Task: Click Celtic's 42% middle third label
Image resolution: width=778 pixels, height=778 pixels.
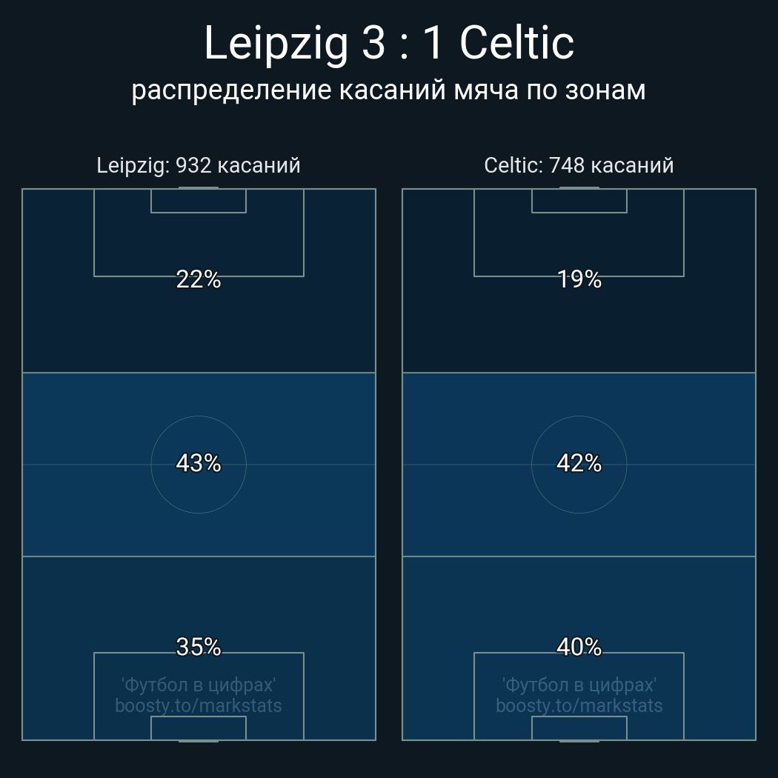Action: pyautogui.click(x=579, y=463)
